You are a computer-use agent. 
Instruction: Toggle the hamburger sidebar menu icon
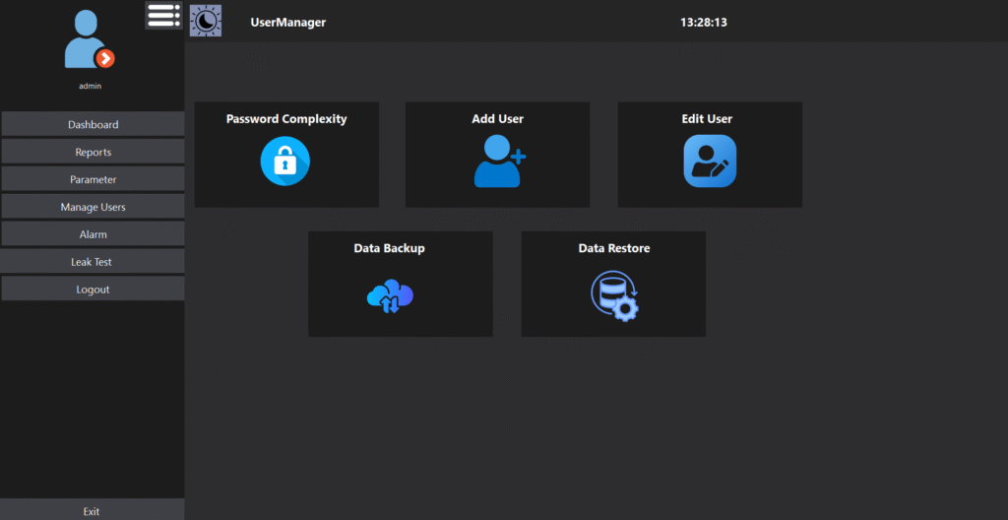tap(163, 15)
